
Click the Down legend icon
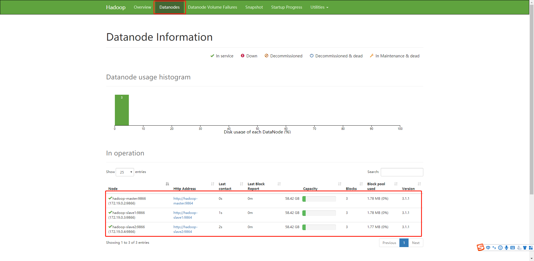click(x=243, y=56)
